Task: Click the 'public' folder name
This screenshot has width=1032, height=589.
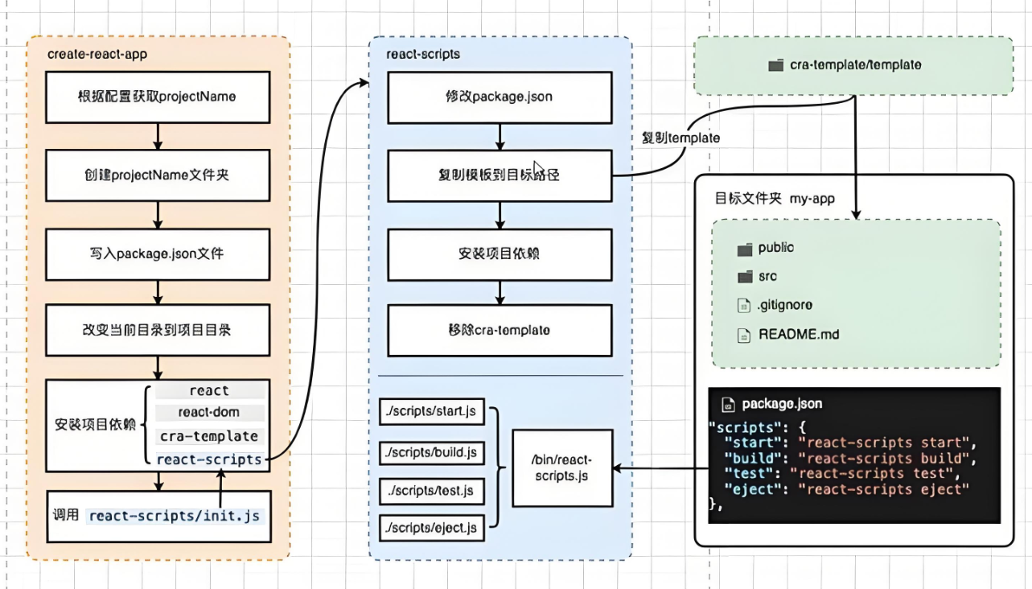Action: [x=775, y=248]
